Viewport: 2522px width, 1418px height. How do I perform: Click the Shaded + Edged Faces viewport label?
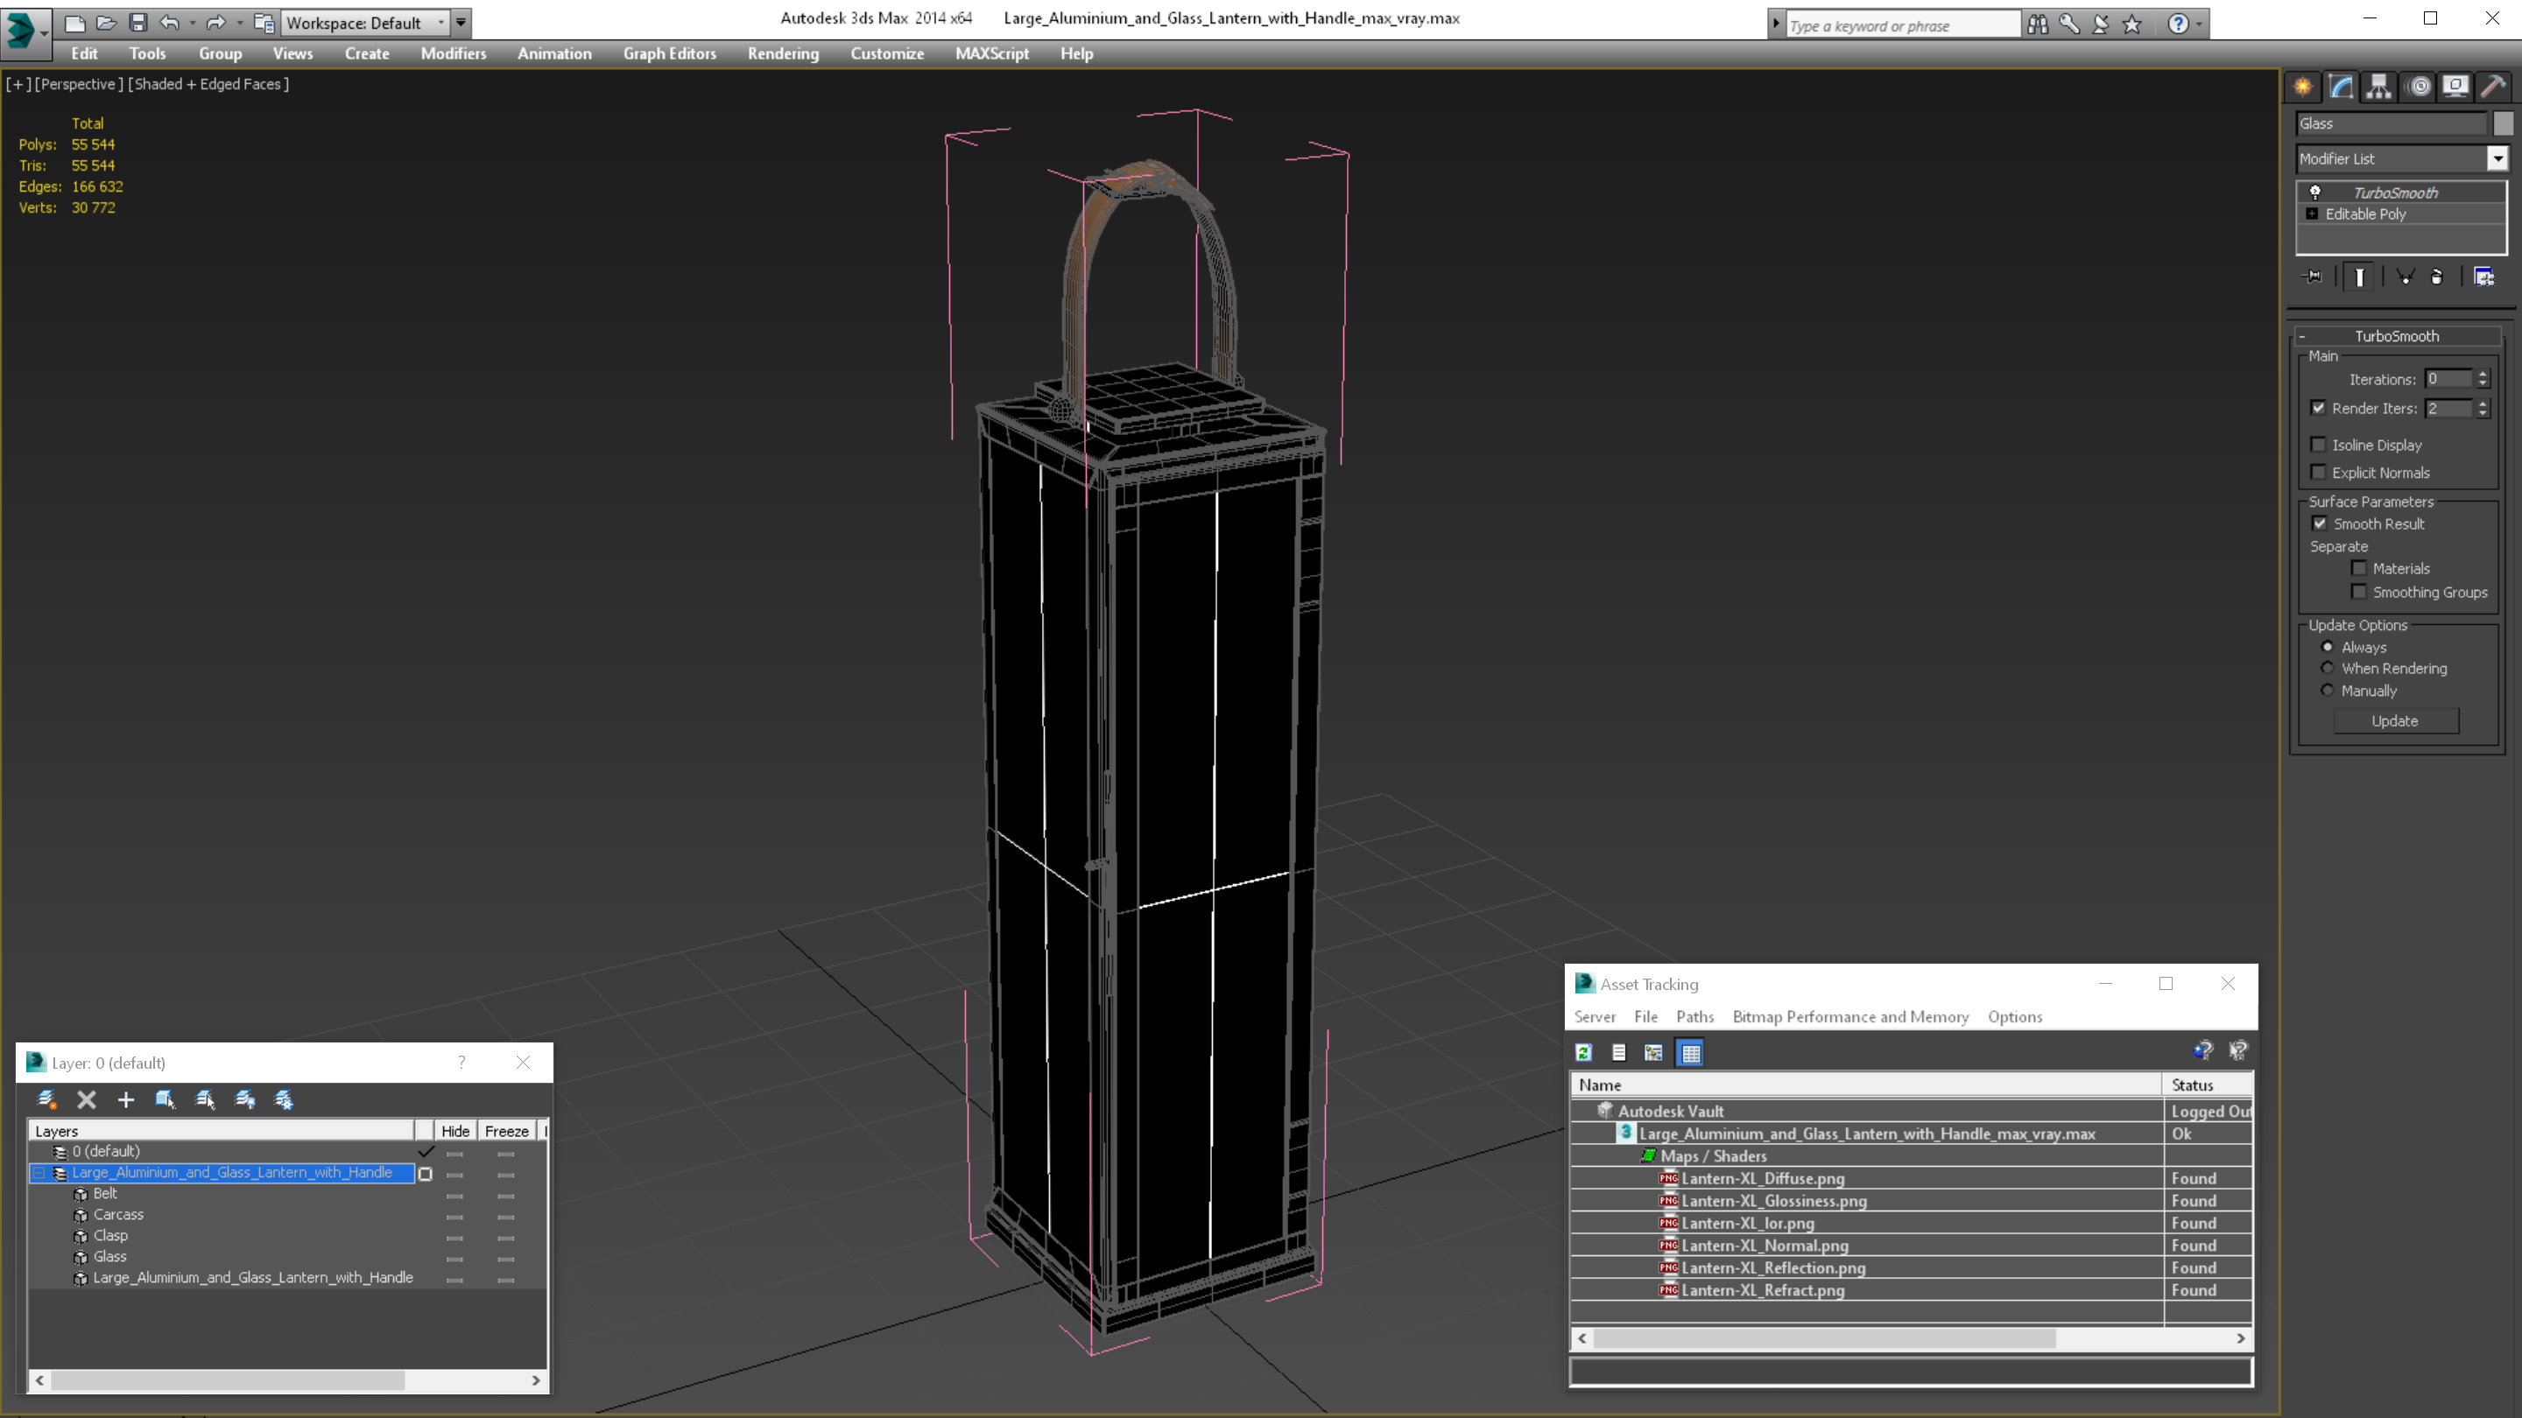pos(208,84)
